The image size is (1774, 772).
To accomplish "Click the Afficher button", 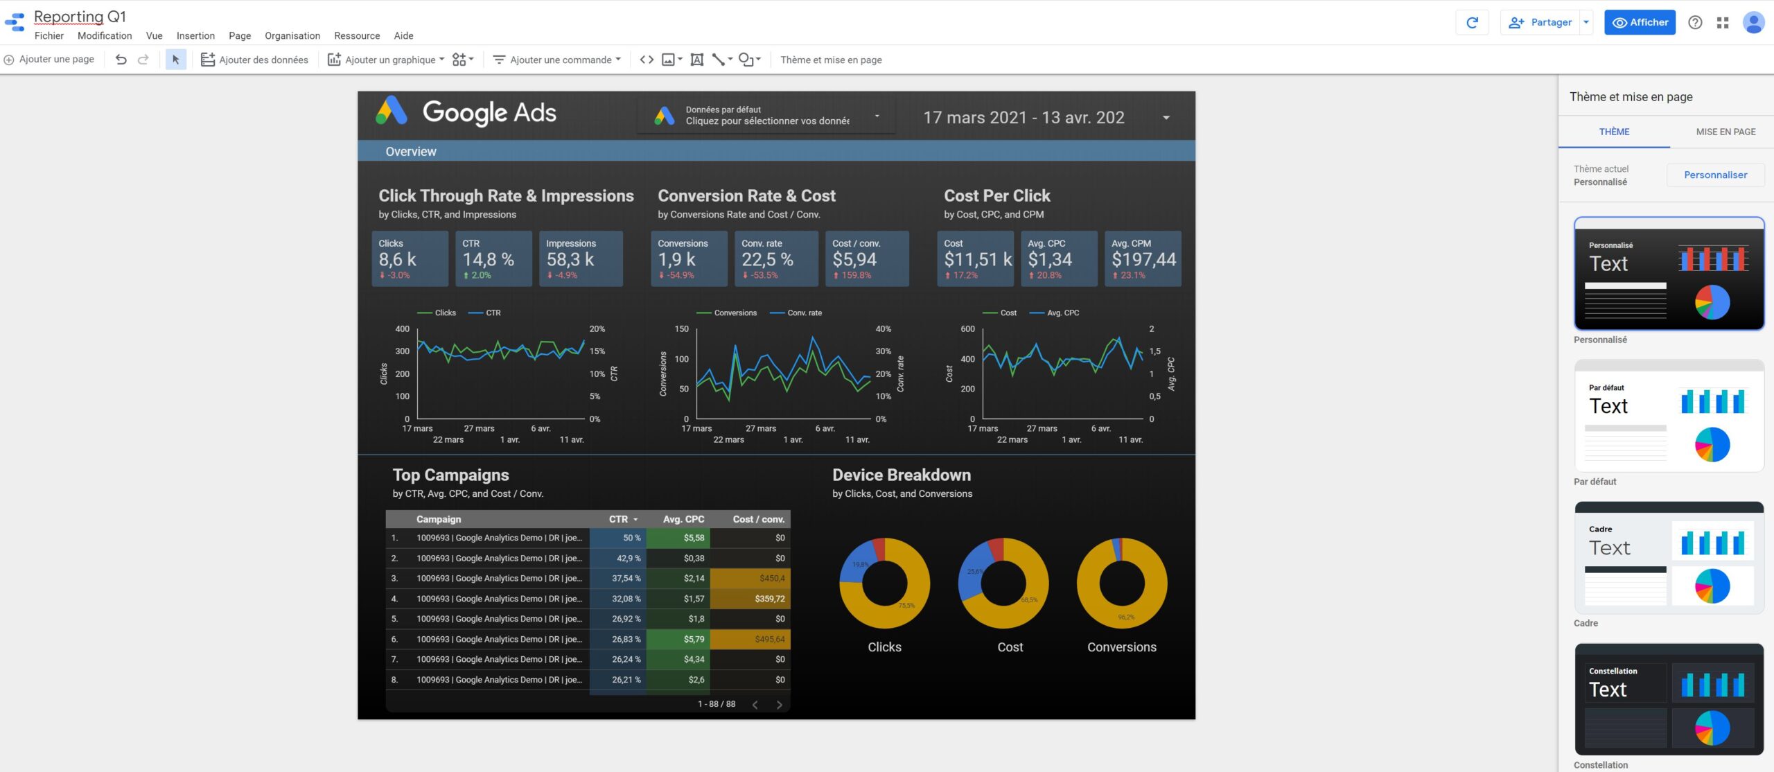I will pos(1640,21).
